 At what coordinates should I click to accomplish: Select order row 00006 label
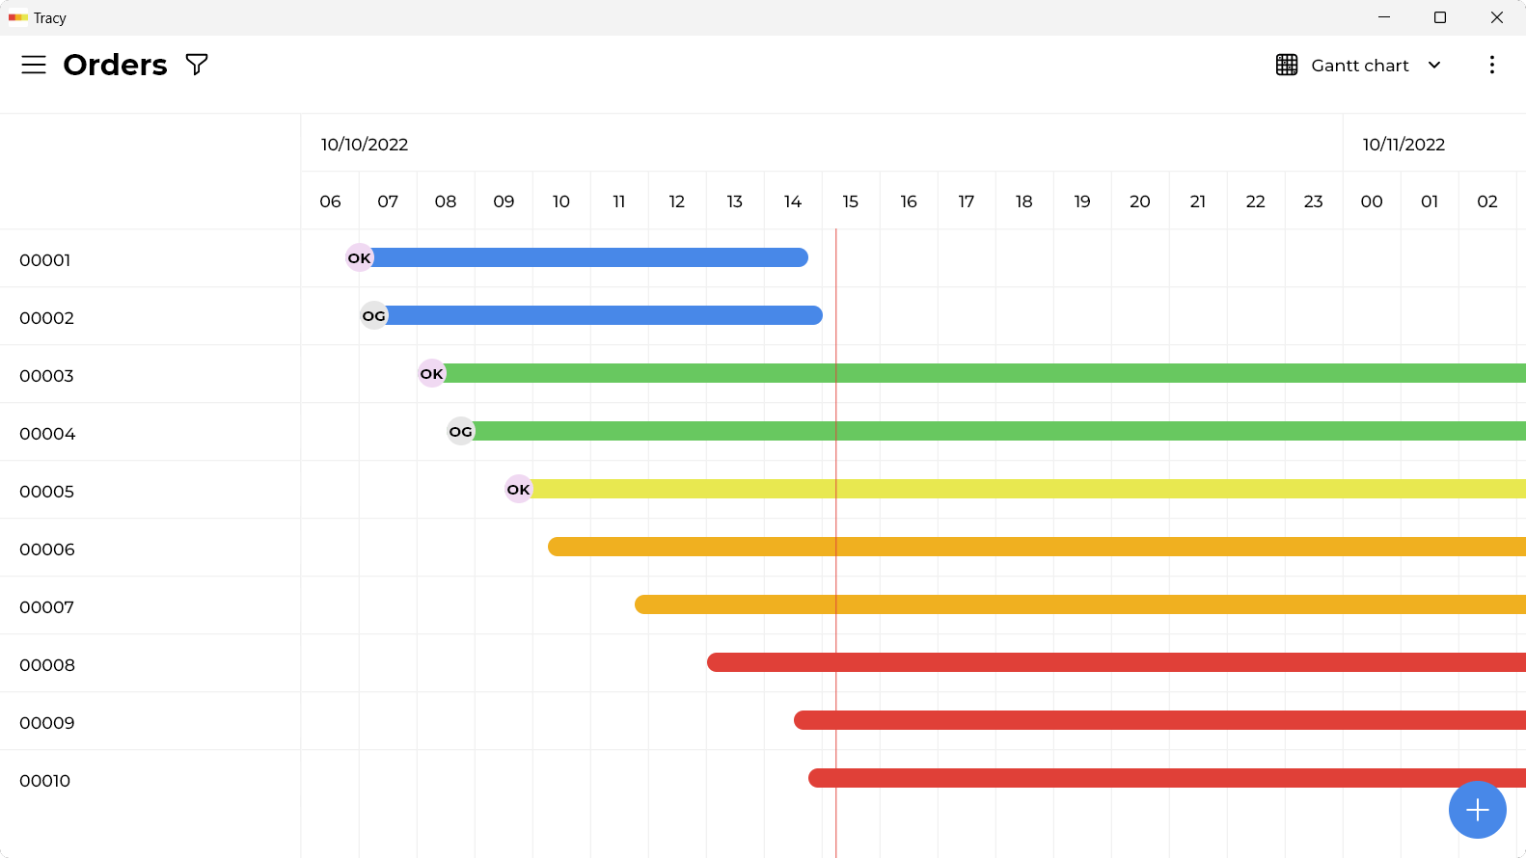coord(47,550)
